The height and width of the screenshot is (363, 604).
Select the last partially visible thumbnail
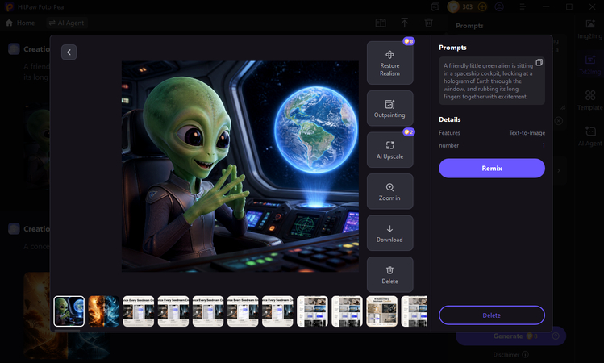click(414, 311)
